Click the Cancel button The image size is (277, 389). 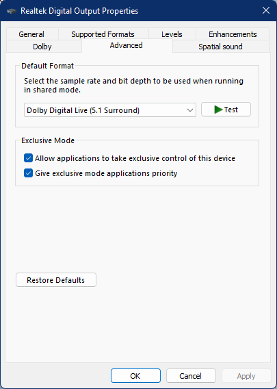coord(191,376)
